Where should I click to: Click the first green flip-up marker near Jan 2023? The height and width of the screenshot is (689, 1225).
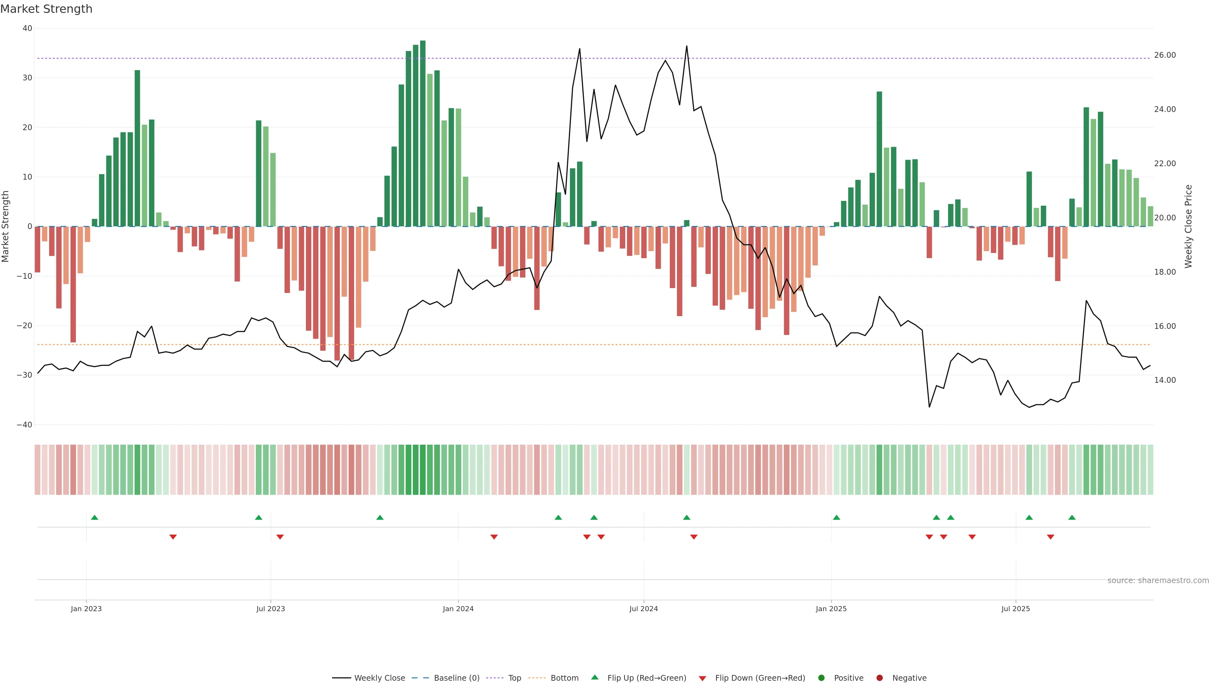94,517
